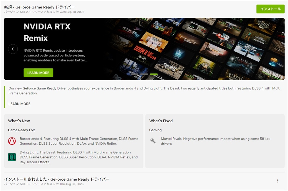This screenshot has width=288, height=191.
Task: Select the second carousel indicator dash
Action: (x=144, y=74)
